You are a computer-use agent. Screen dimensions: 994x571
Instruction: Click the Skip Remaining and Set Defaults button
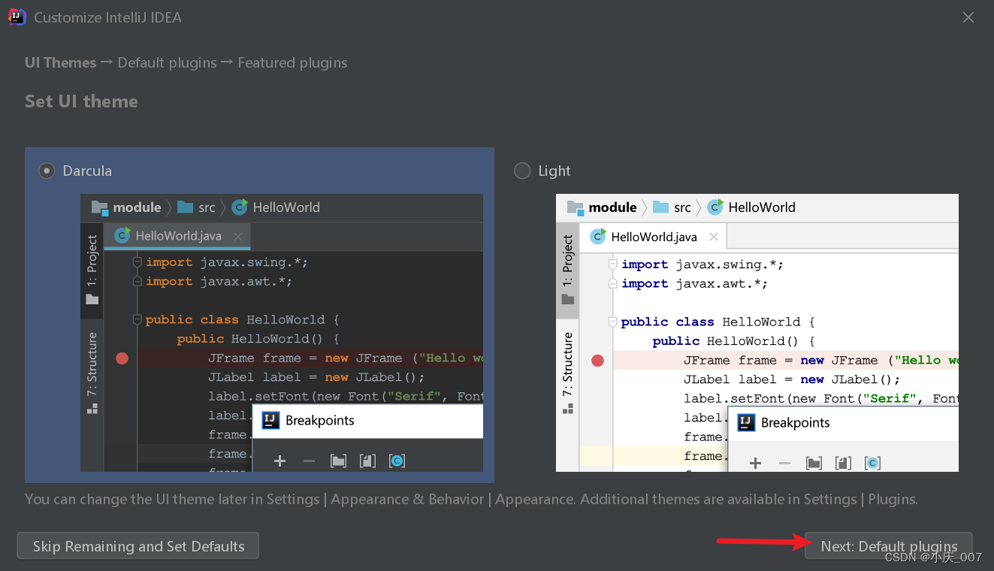tap(137, 545)
